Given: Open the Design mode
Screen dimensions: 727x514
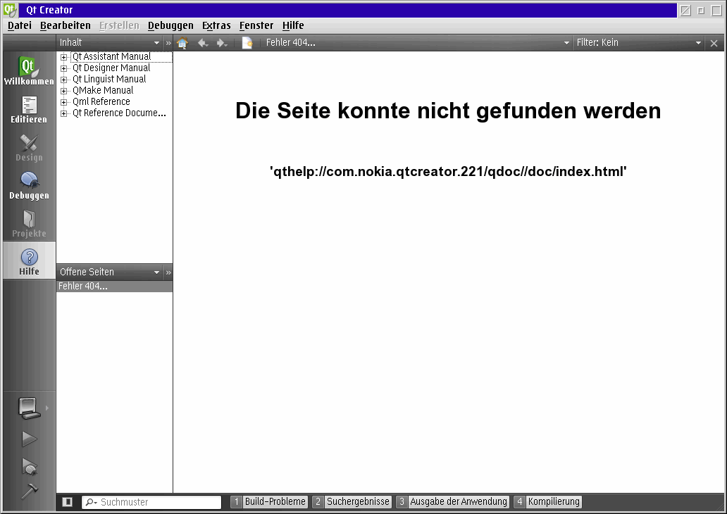Looking at the screenshot, I should tap(29, 147).
